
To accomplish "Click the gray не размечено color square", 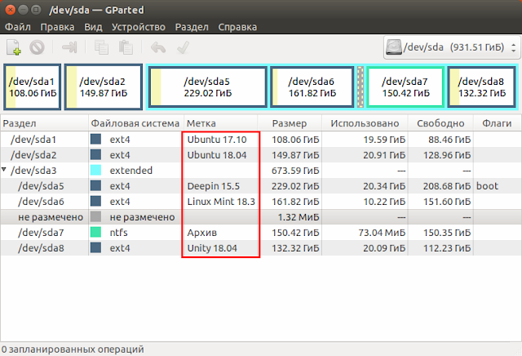I will click(x=95, y=217).
